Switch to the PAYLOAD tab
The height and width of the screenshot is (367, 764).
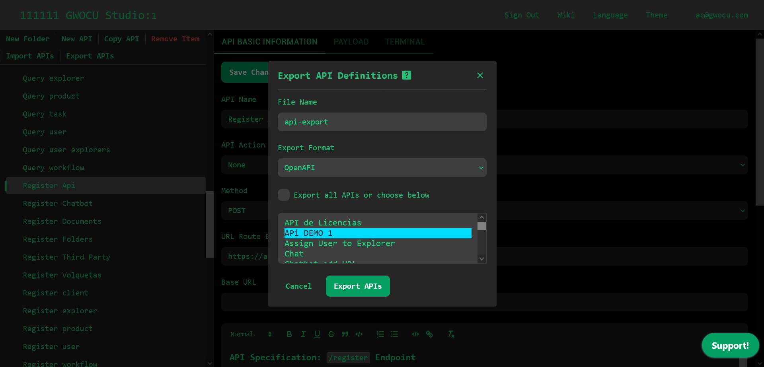tap(351, 42)
